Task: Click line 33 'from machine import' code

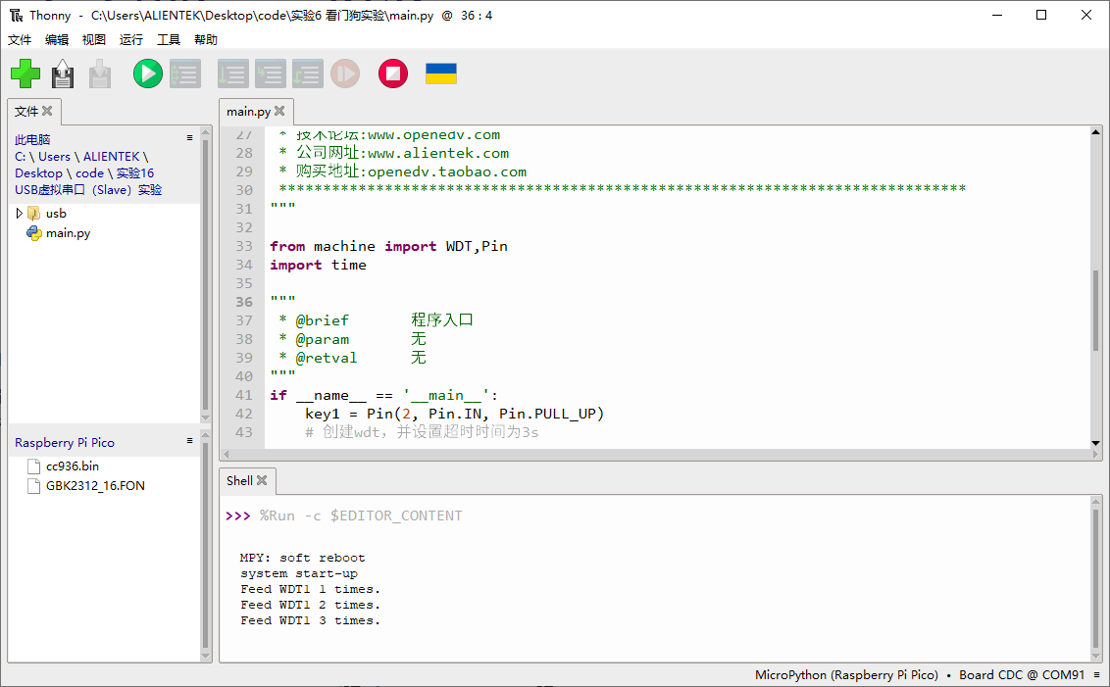Action: pos(388,246)
